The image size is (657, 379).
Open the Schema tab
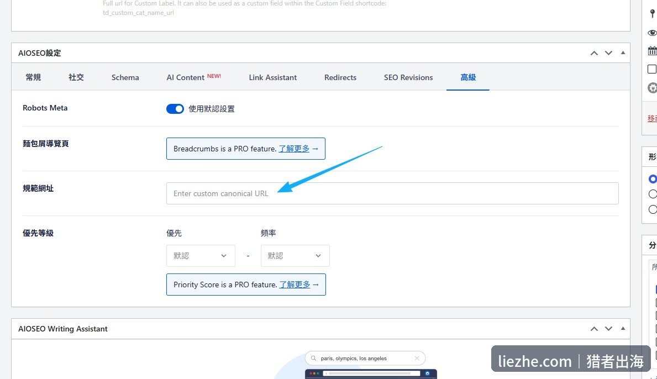pyautogui.click(x=125, y=77)
